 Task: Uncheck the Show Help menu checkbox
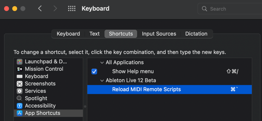click(x=94, y=72)
